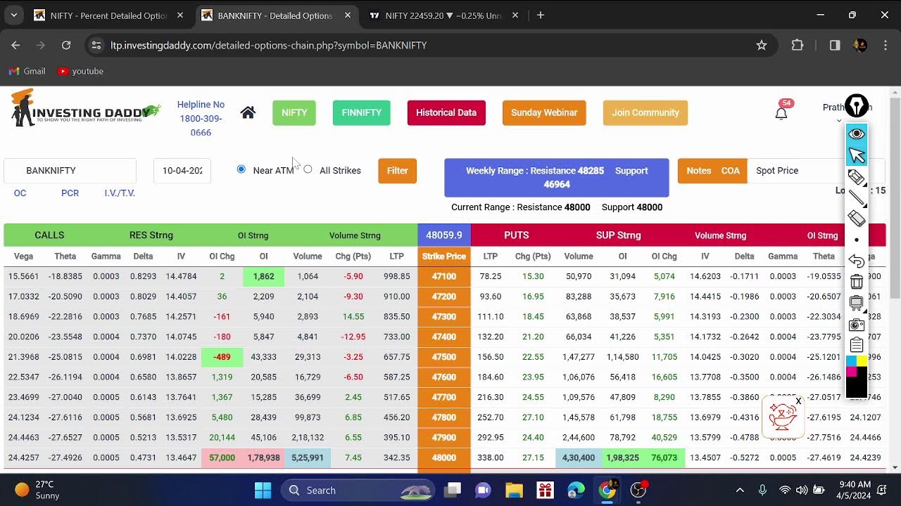Click the undo arrow in annotation toolbar

pyautogui.click(x=857, y=261)
